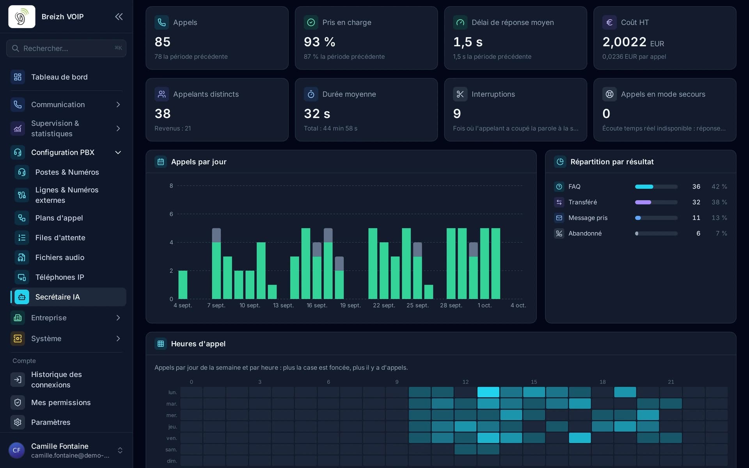Expand the Système menu chevron
749x468 pixels.
coord(118,339)
